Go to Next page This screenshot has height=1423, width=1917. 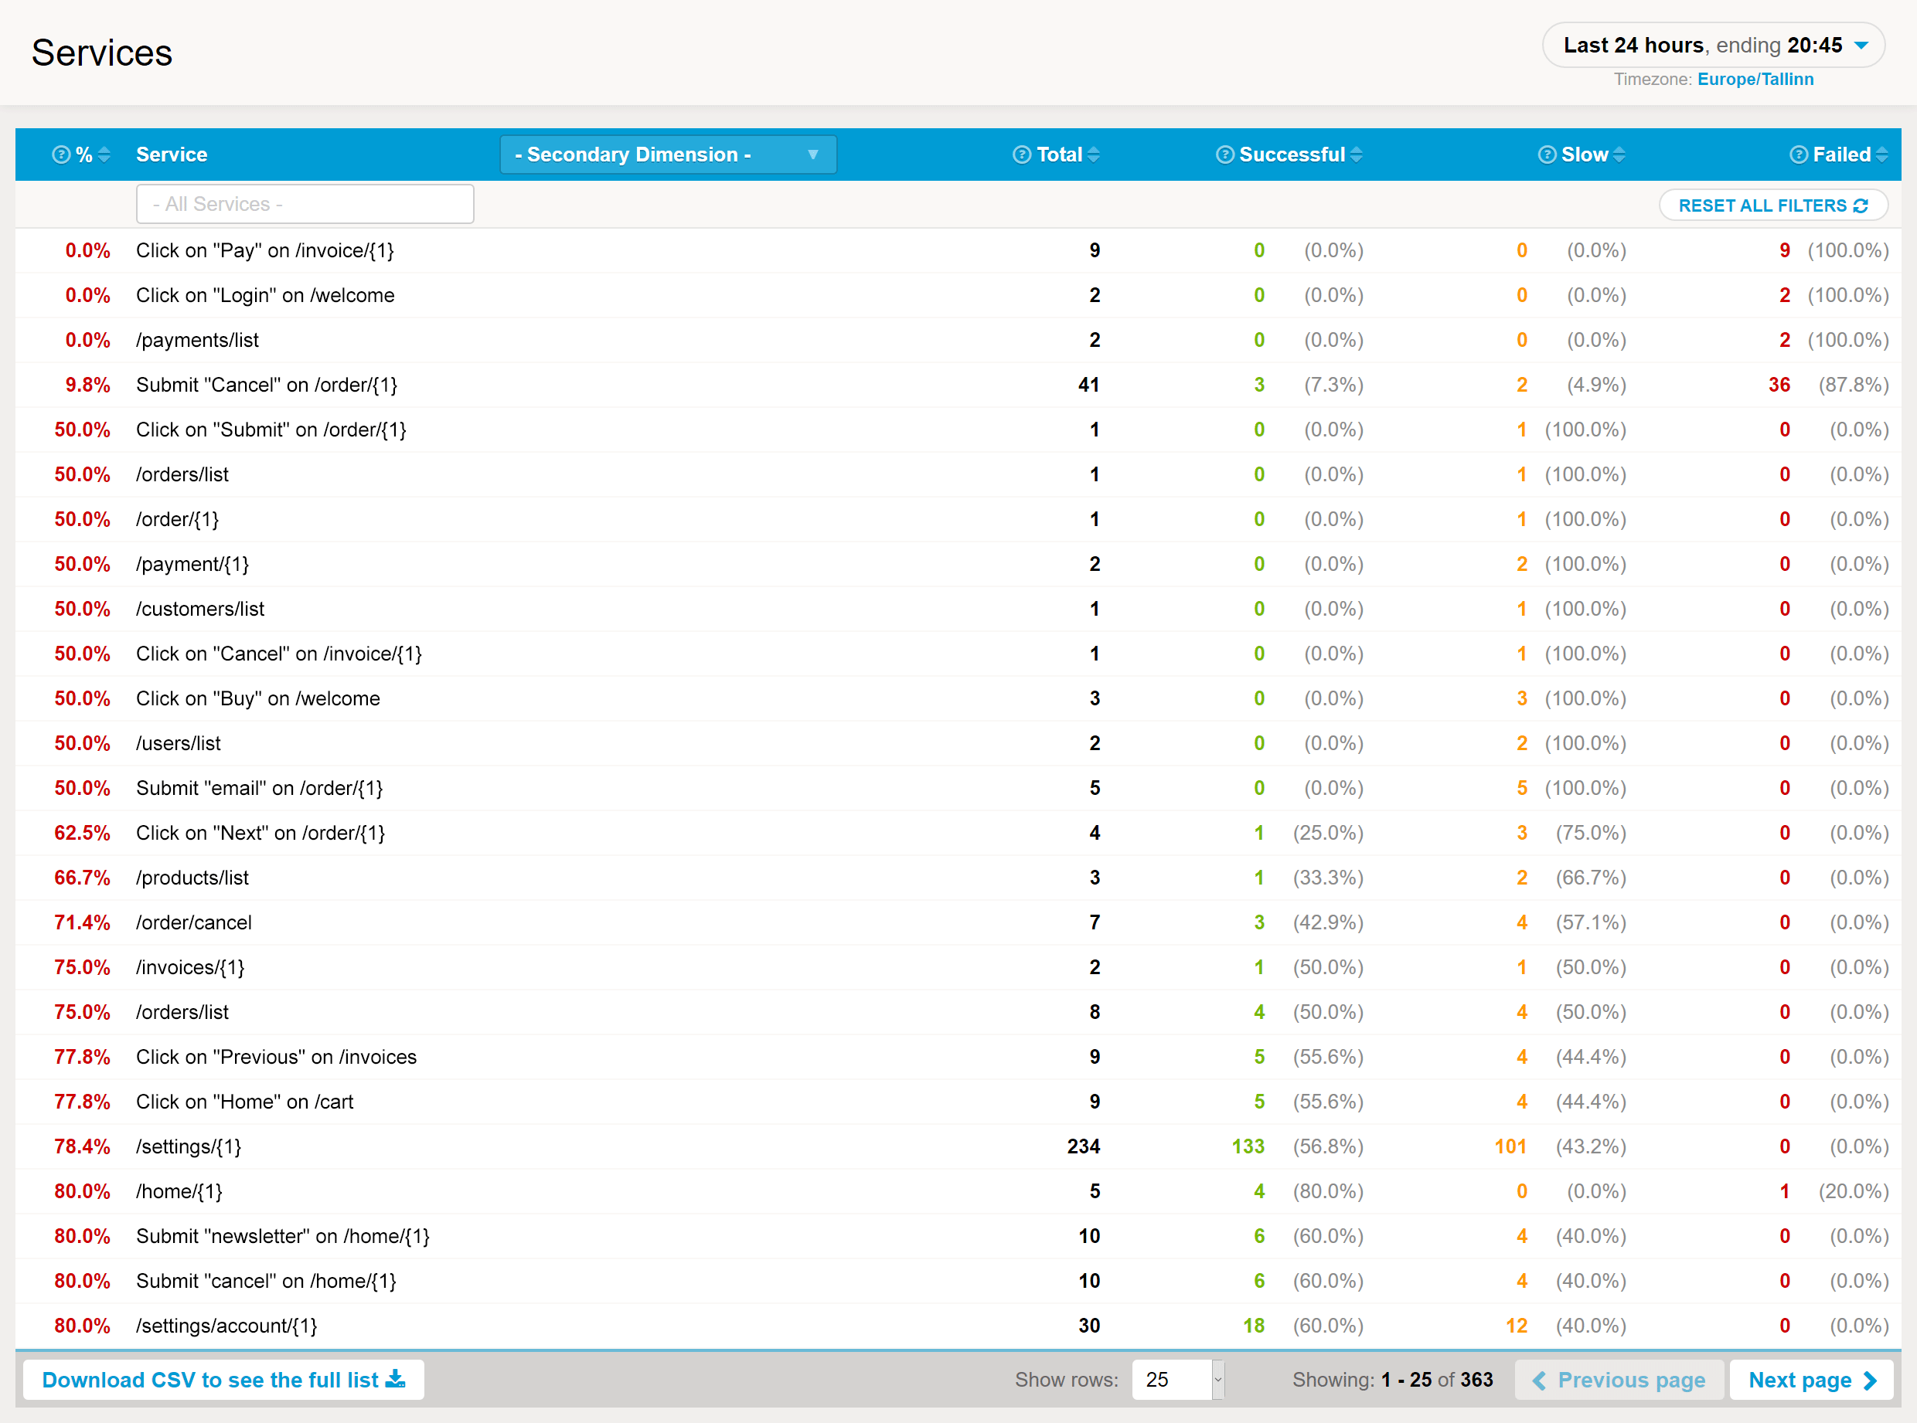1811,1380
